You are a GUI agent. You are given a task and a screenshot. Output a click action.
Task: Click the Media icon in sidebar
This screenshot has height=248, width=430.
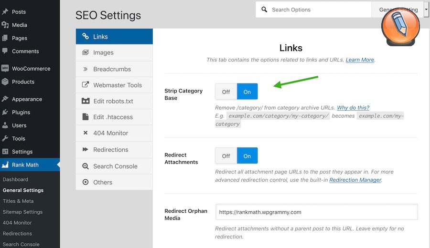5,25
